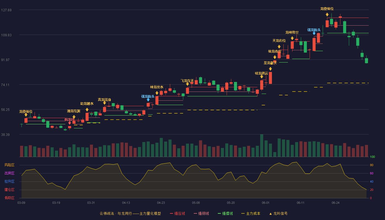Click the blue arrow under 强龙抬头 near 04-23
385x220 pixels.
pos(148,100)
